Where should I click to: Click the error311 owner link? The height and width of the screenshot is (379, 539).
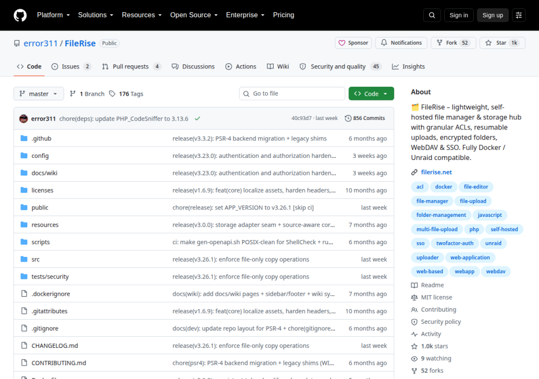41,43
